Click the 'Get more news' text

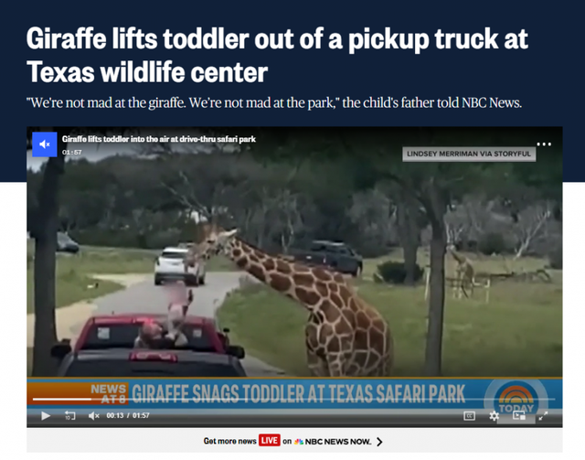pyautogui.click(x=229, y=442)
